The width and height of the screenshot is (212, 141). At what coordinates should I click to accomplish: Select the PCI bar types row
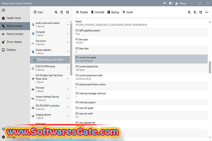point(141,41)
